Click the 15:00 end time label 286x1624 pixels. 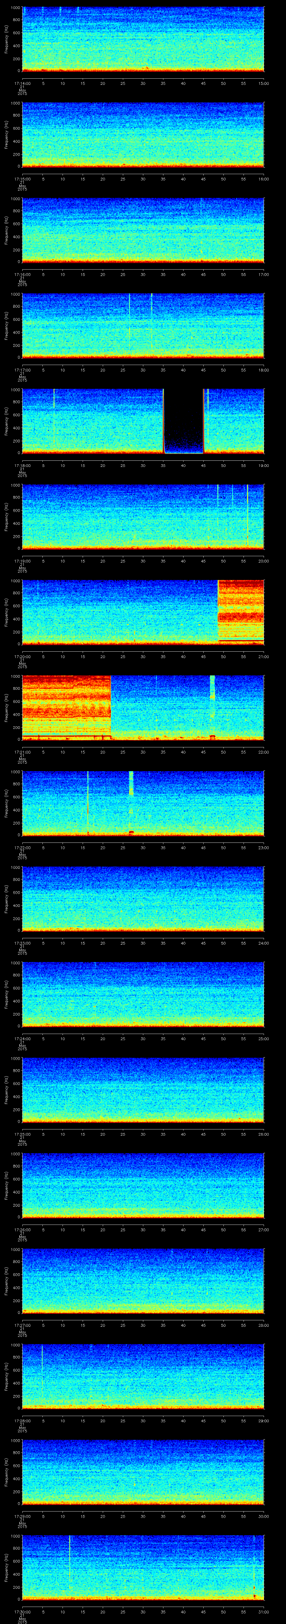[263, 83]
